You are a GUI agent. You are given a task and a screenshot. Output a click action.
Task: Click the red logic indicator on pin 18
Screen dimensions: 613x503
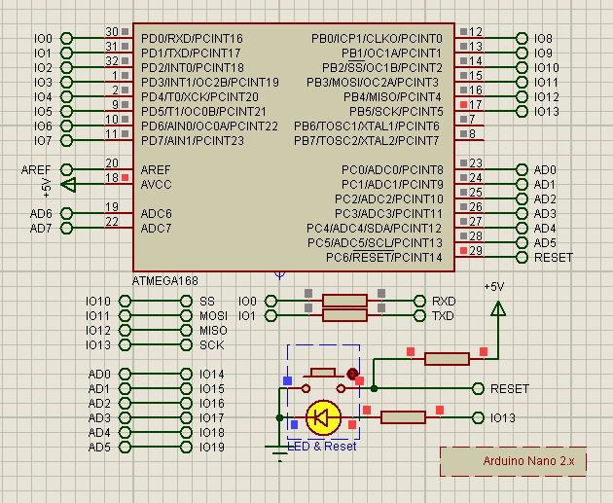(x=125, y=177)
